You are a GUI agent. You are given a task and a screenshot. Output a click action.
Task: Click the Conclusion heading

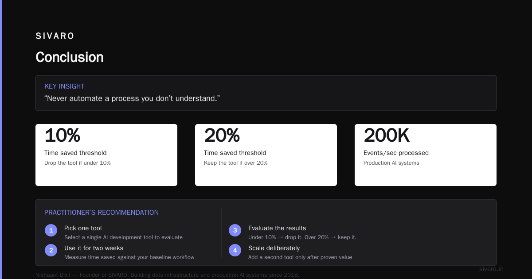pyautogui.click(x=70, y=57)
